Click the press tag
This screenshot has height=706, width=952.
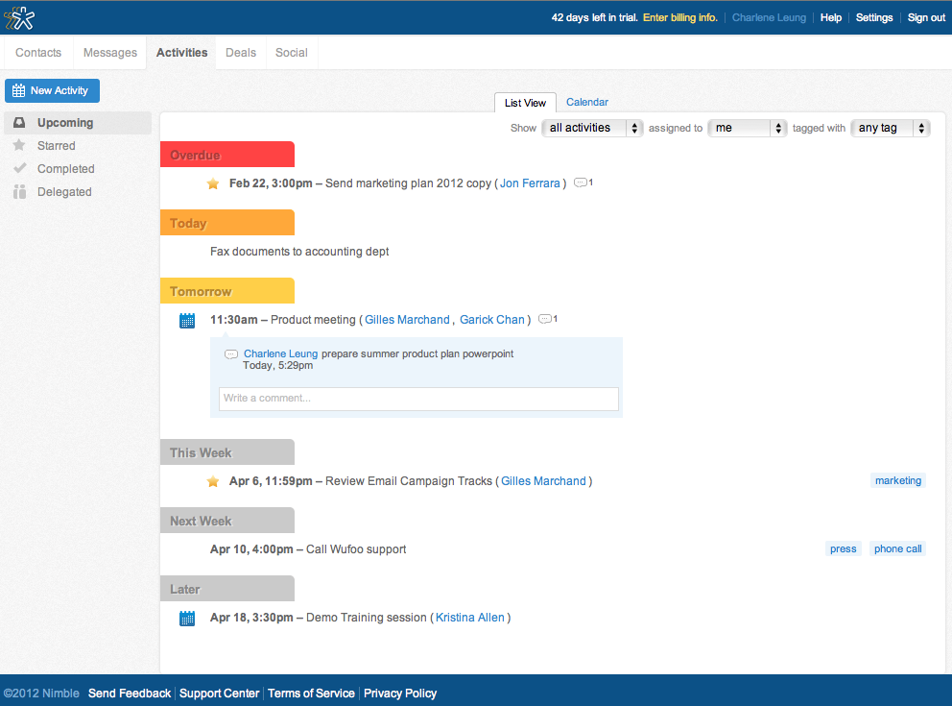pyautogui.click(x=844, y=548)
